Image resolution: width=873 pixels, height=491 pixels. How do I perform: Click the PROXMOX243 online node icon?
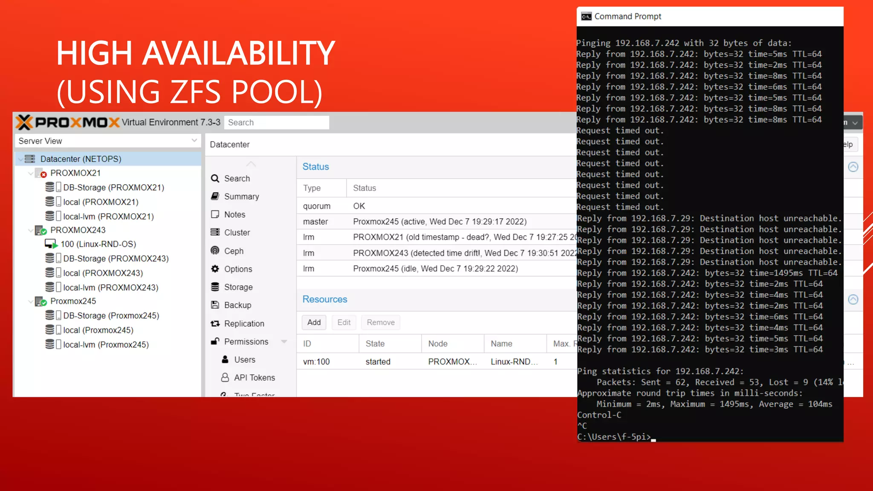[41, 230]
